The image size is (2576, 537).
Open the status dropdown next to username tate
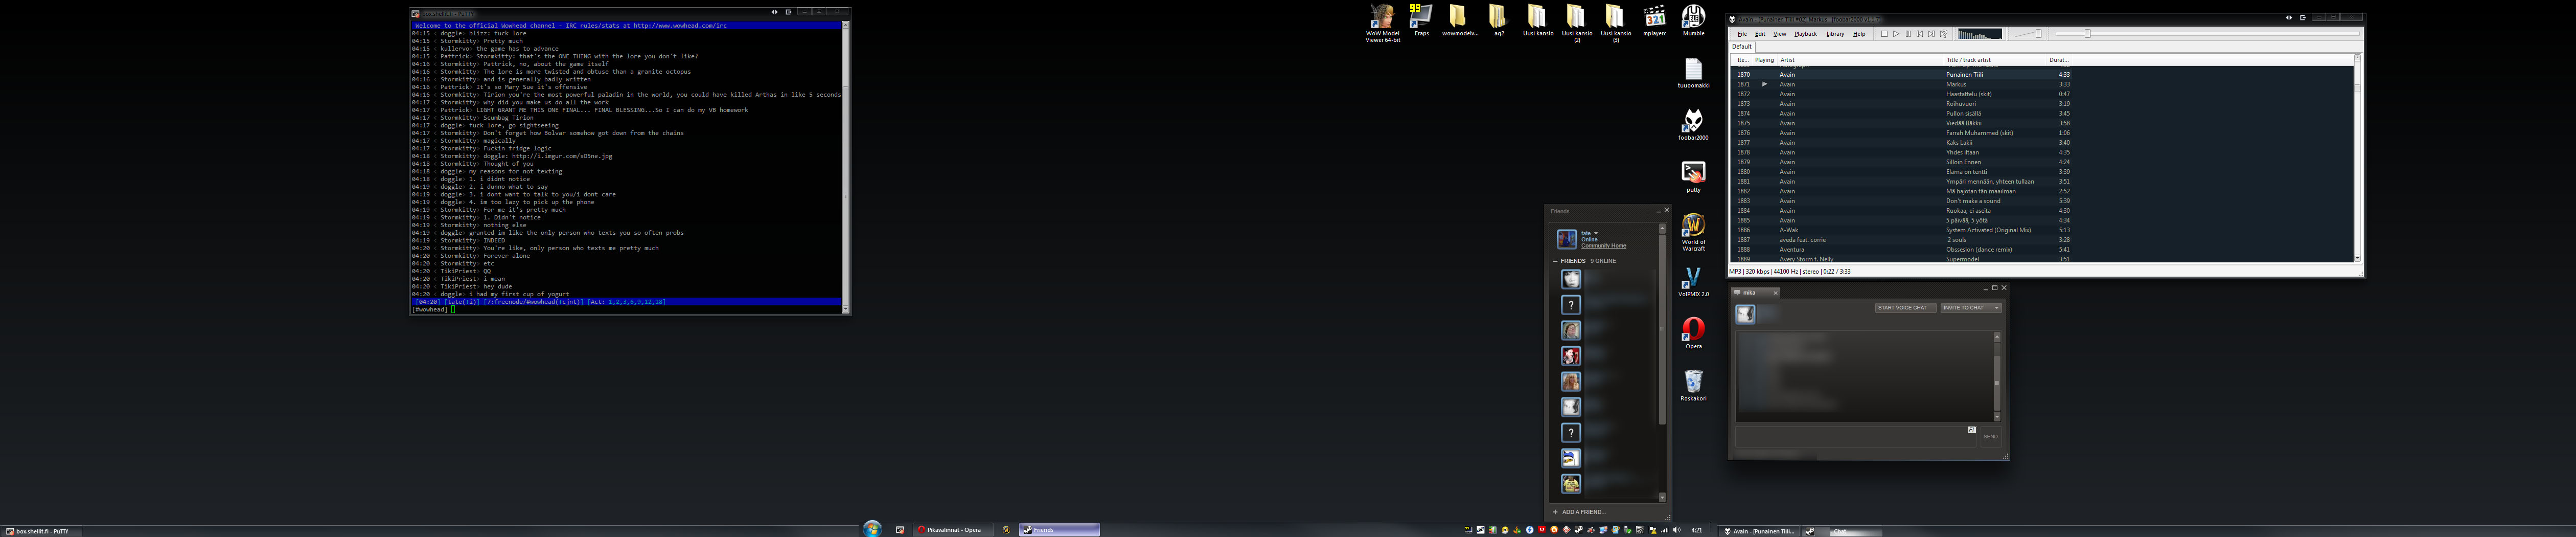point(1596,233)
